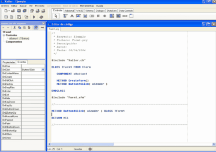Click the New file icon in toolbar
This screenshot has width=216, height=152.
tap(6, 11)
